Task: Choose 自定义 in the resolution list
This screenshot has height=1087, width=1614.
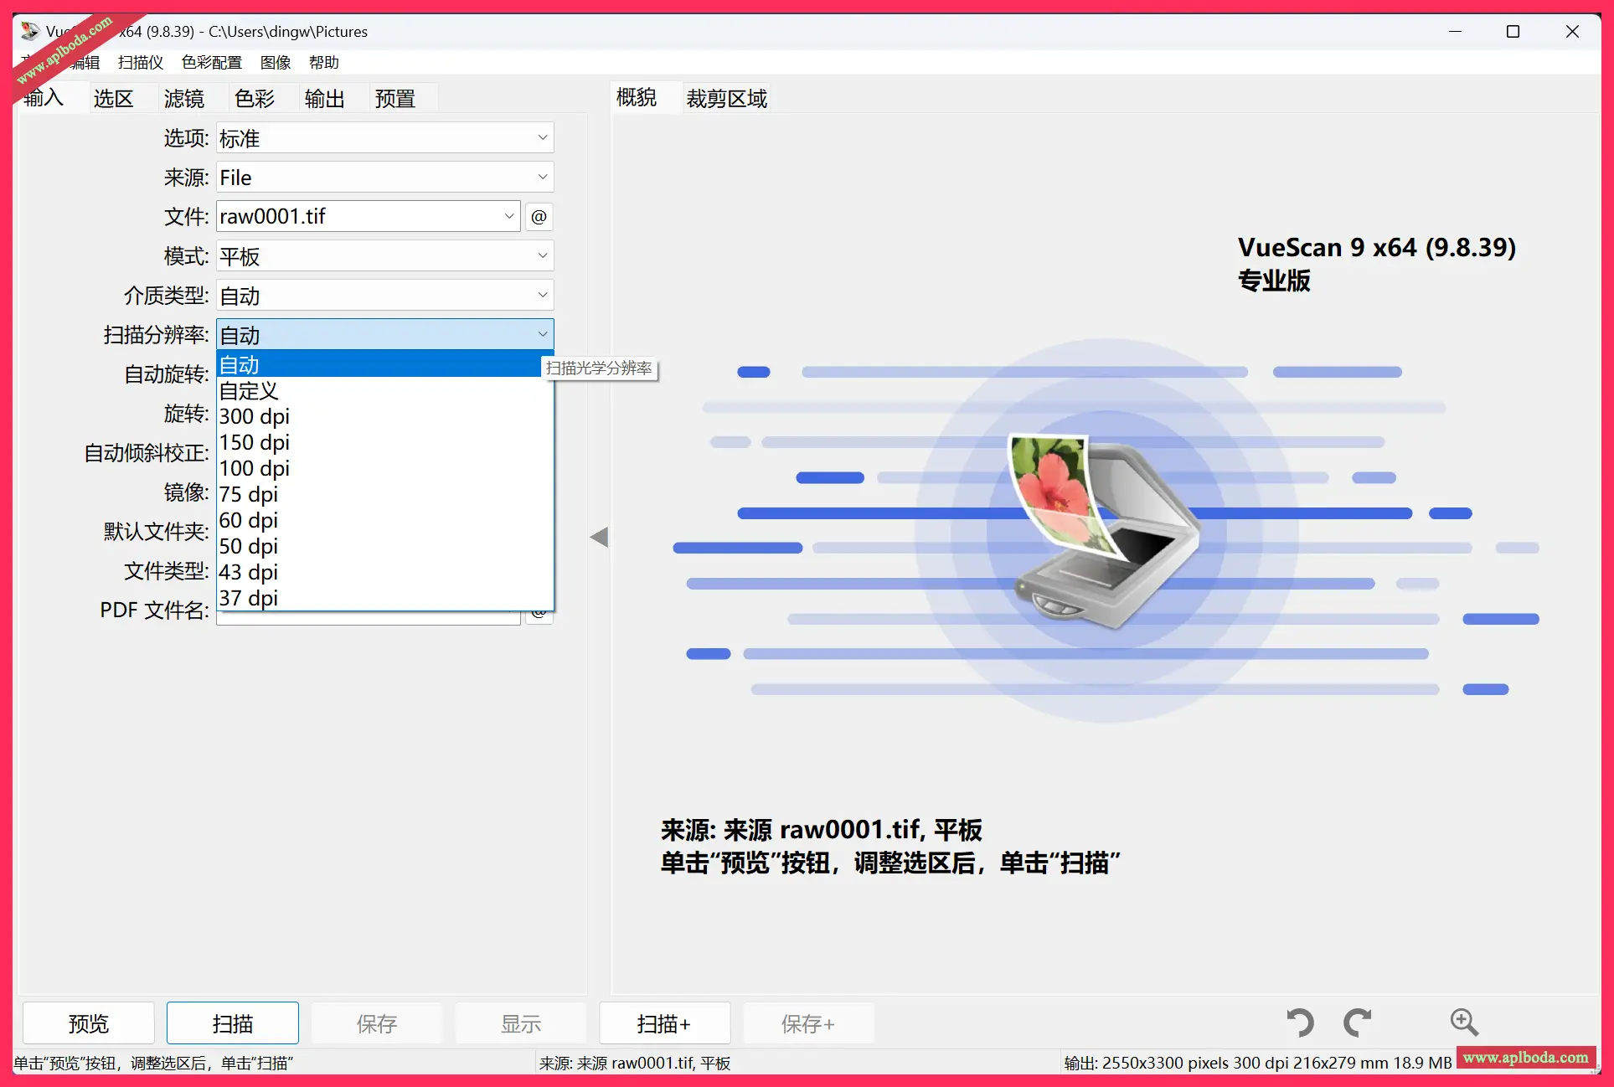Action: (x=249, y=391)
